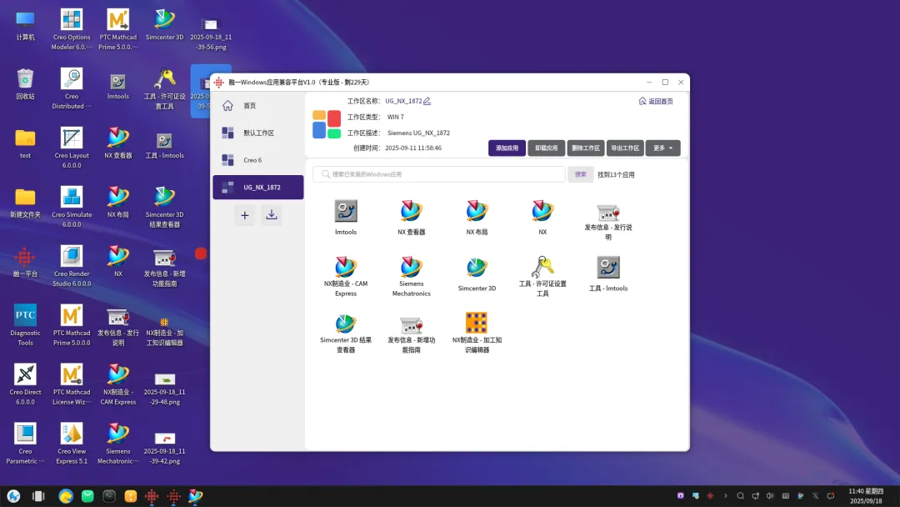The image size is (900, 507).
Task: Click the volume icon in the system tray
Action: click(770, 496)
